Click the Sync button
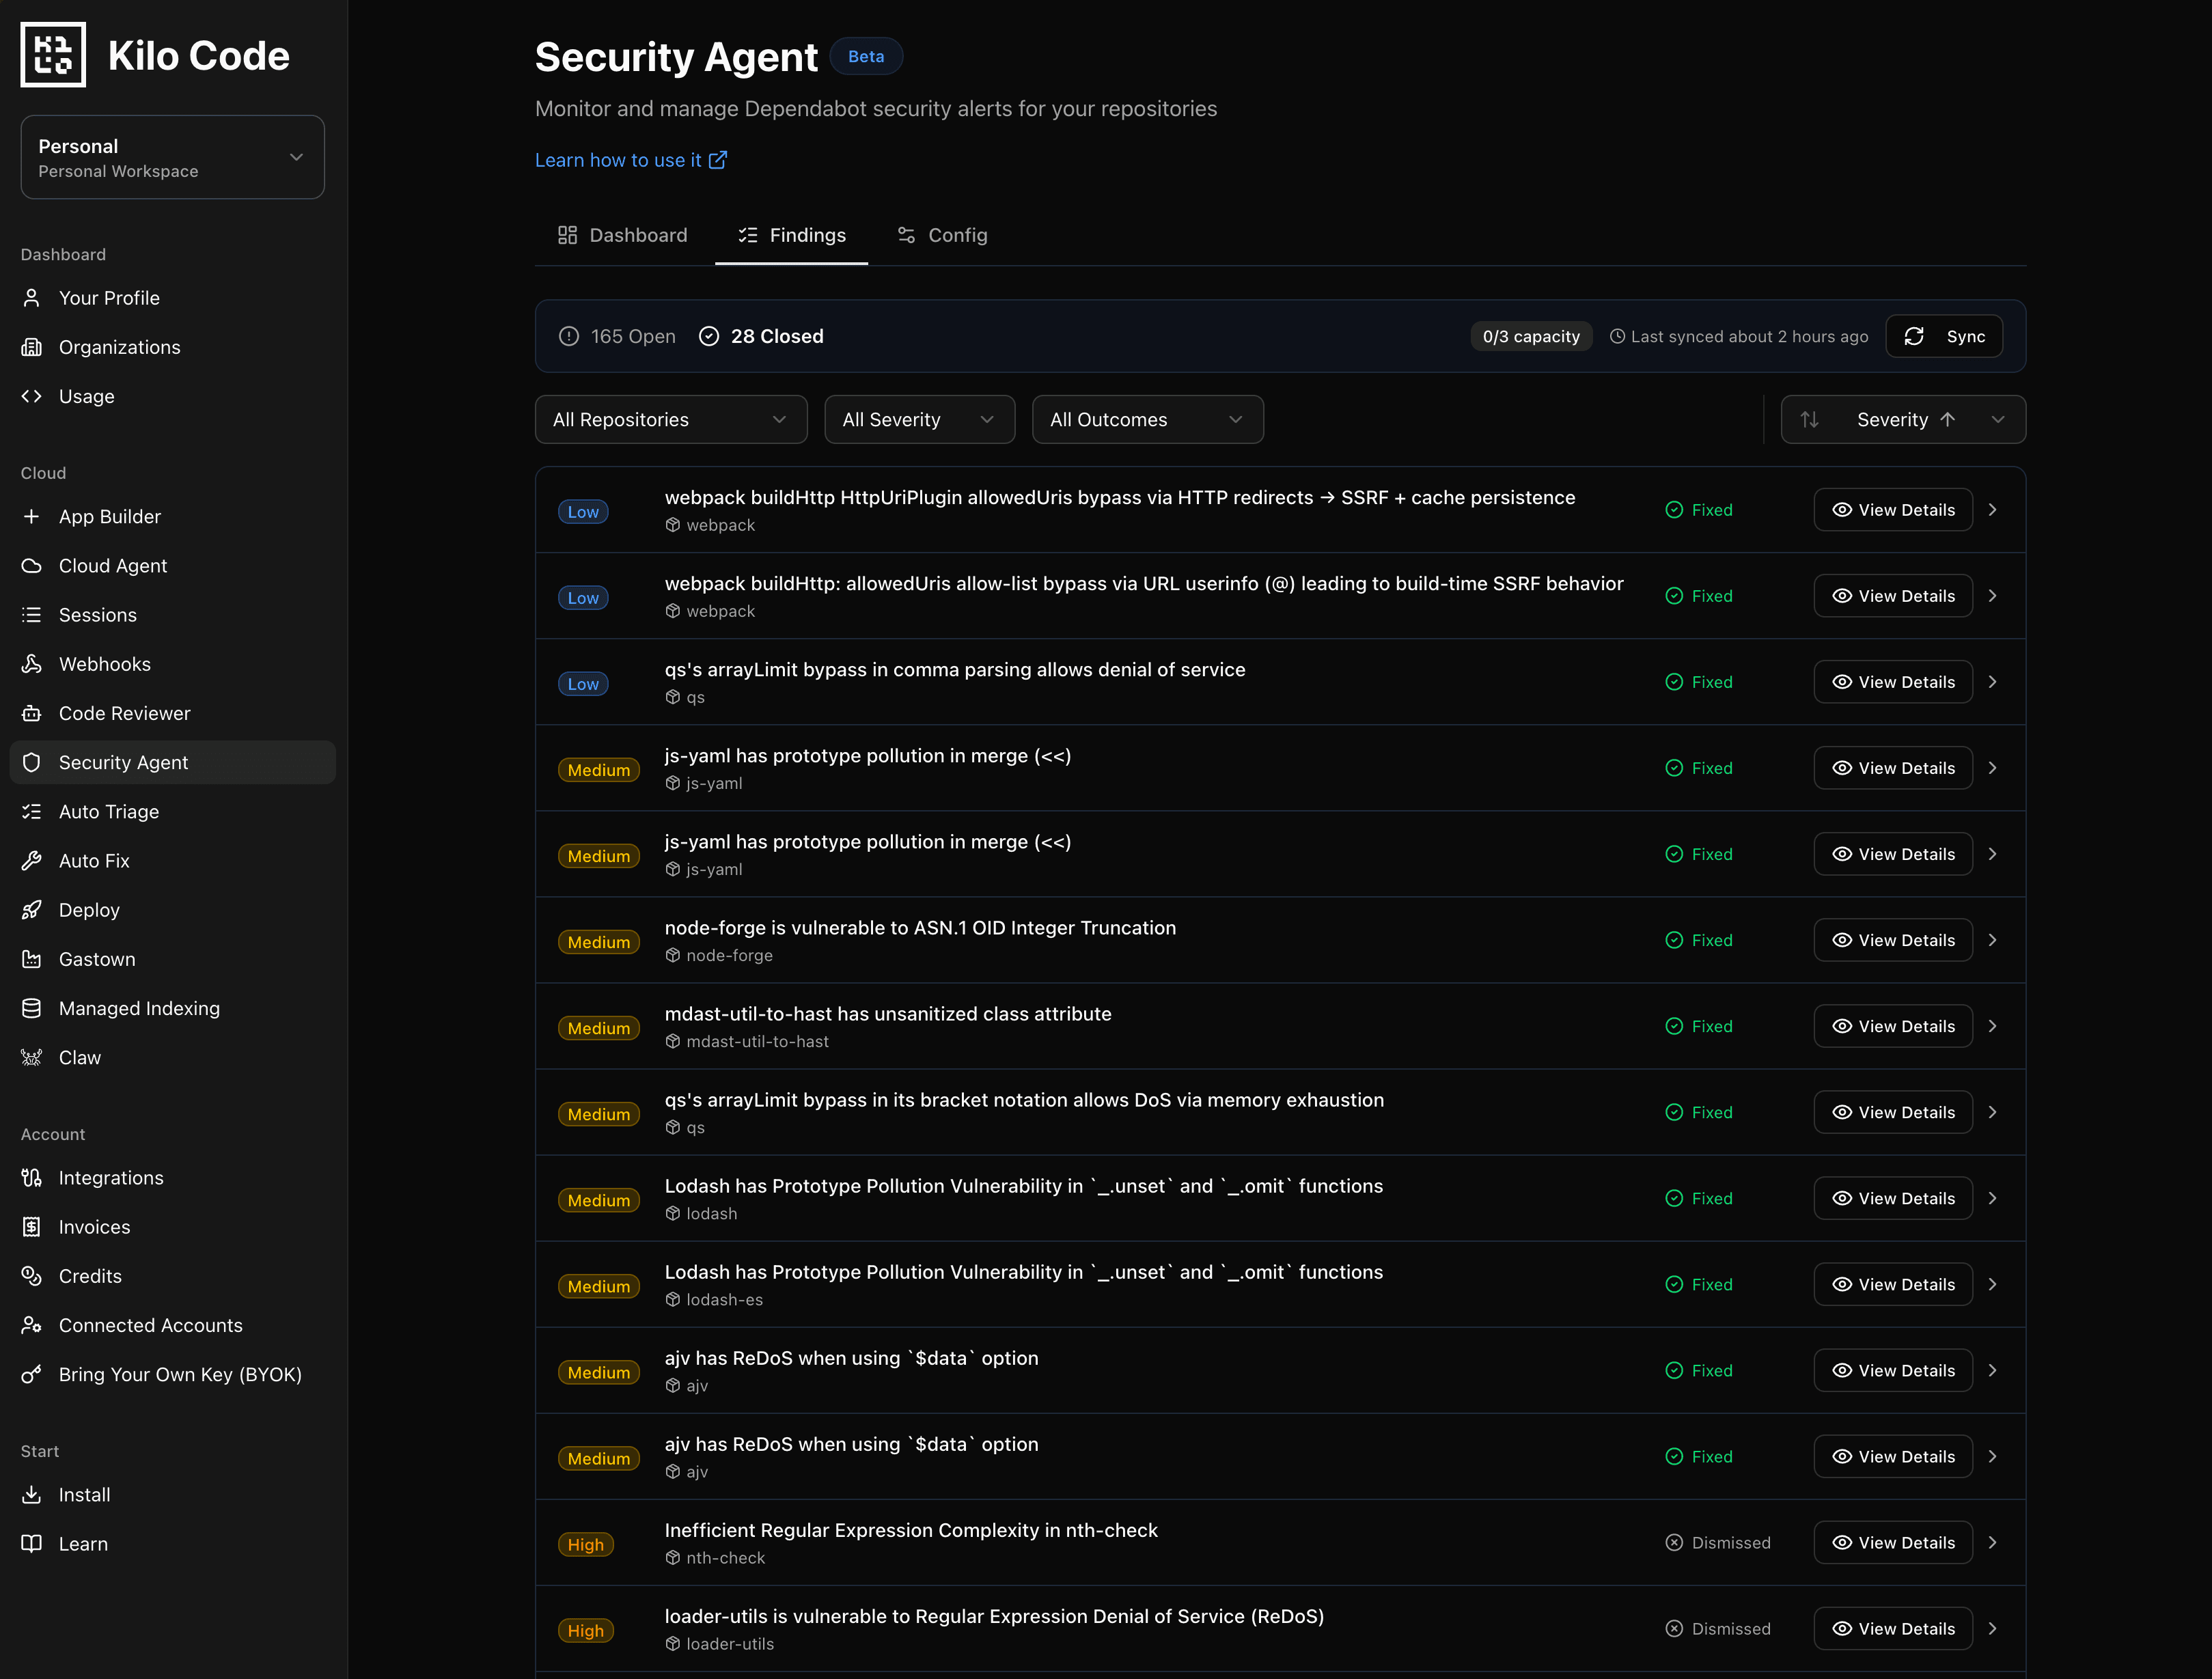The width and height of the screenshot is (2212, 1679). 1944,336
